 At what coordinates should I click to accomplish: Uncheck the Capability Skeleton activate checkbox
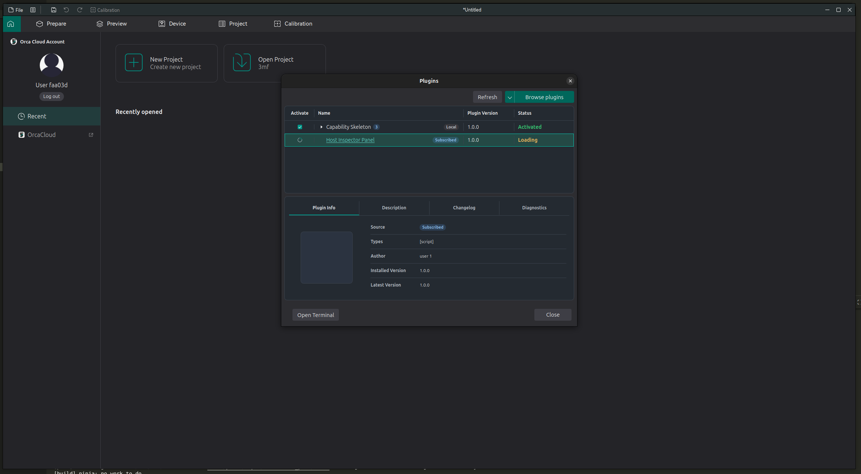[300, 127]
